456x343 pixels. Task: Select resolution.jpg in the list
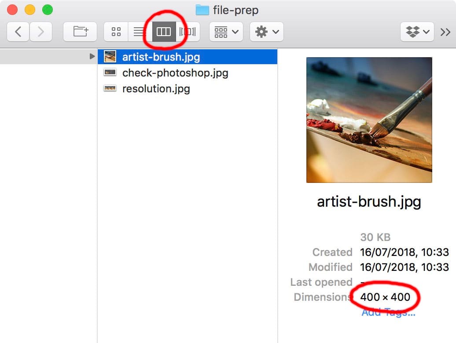click(156, 88)
